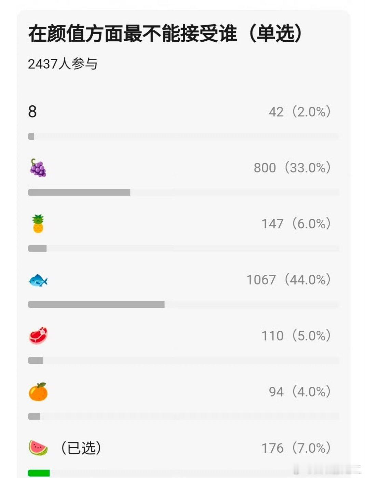Viewport: 365px width, 478px height.
Task: Click the 1067 (44.0%) vote count
Action: click(289, 280)
